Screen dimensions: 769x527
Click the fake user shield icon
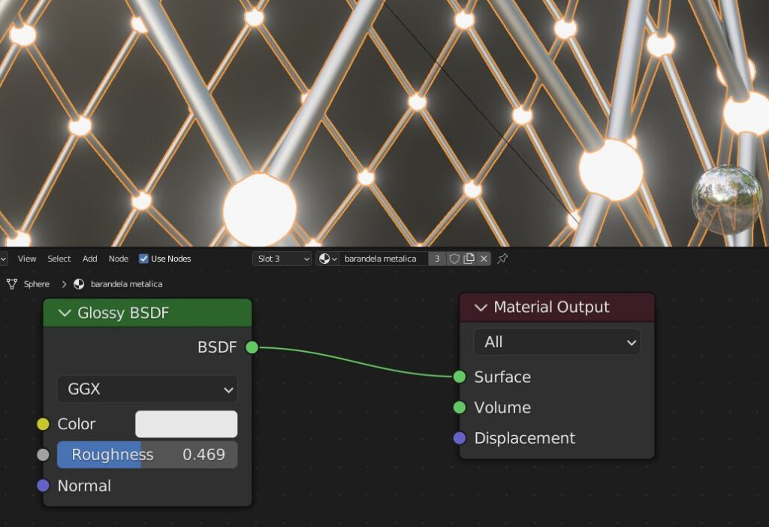[x=454, y=259]
